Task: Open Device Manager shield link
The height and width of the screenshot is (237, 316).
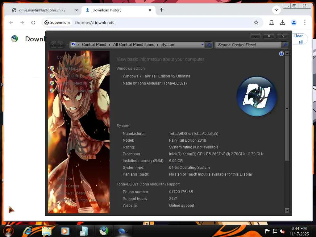Action: [x=69, y=69]
